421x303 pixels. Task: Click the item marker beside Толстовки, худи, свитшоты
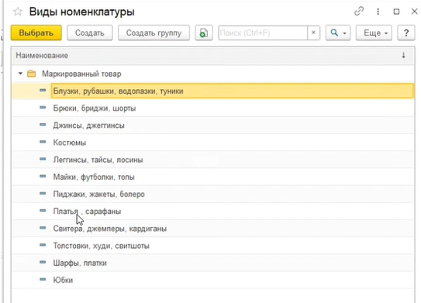[x=43, y=245]
